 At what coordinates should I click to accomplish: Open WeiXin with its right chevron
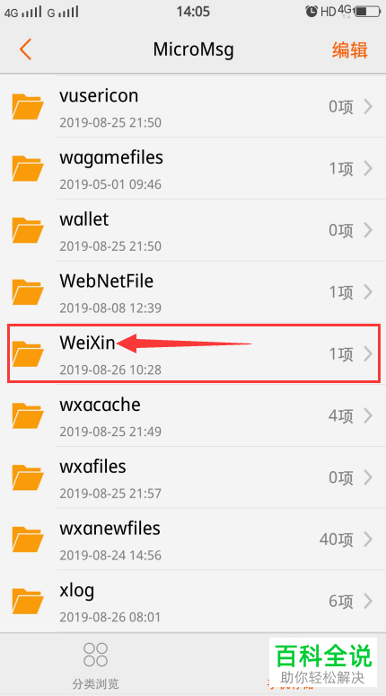click(x=368, y=353)
